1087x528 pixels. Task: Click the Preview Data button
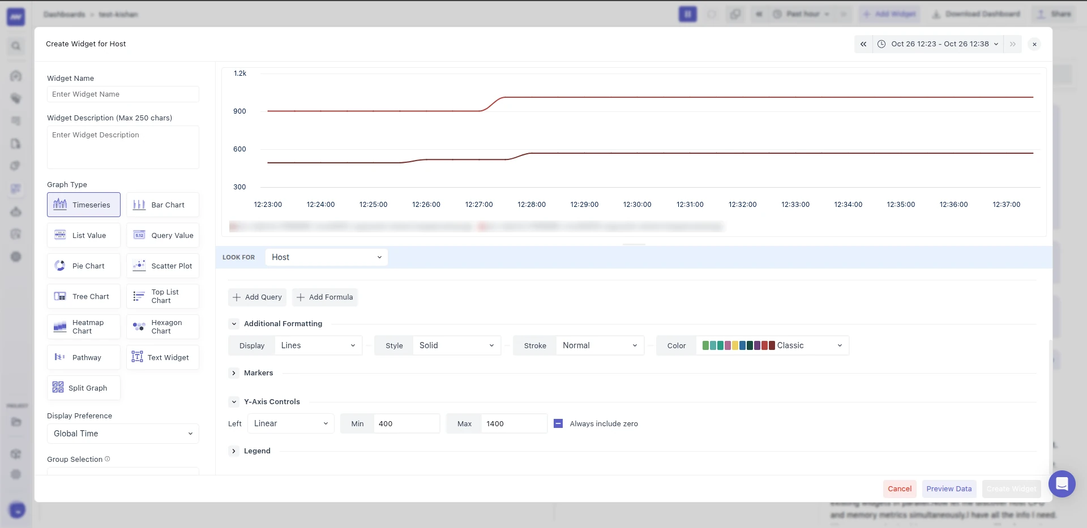click(x=949, y=489)
